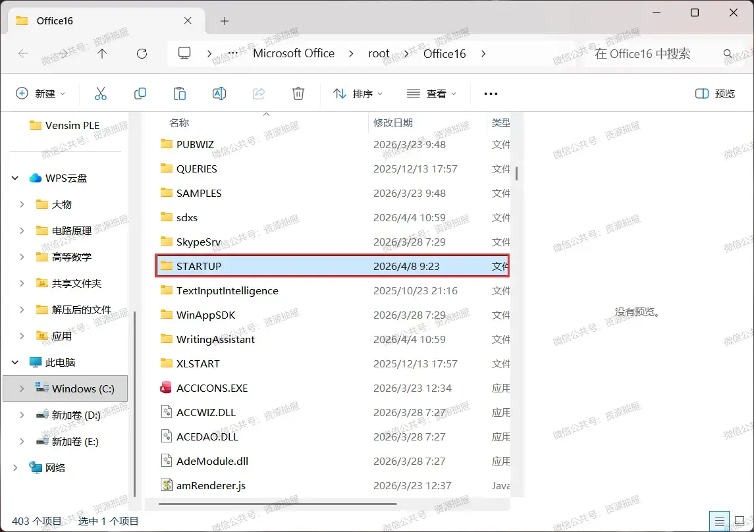The image size is (754, 532).
Task: Switch to details view icon in status bar
Action: (x=719, y=521)
